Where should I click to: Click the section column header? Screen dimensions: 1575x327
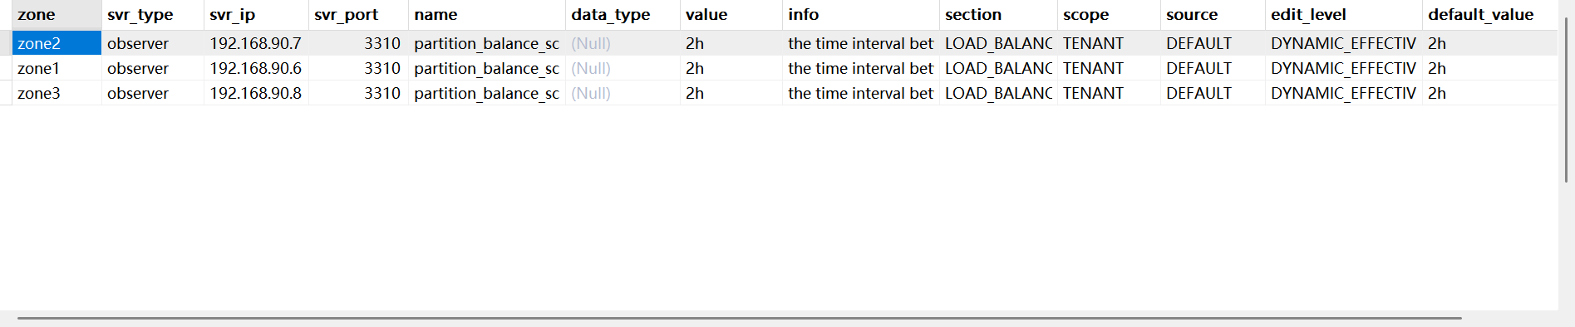coord(998,15)
